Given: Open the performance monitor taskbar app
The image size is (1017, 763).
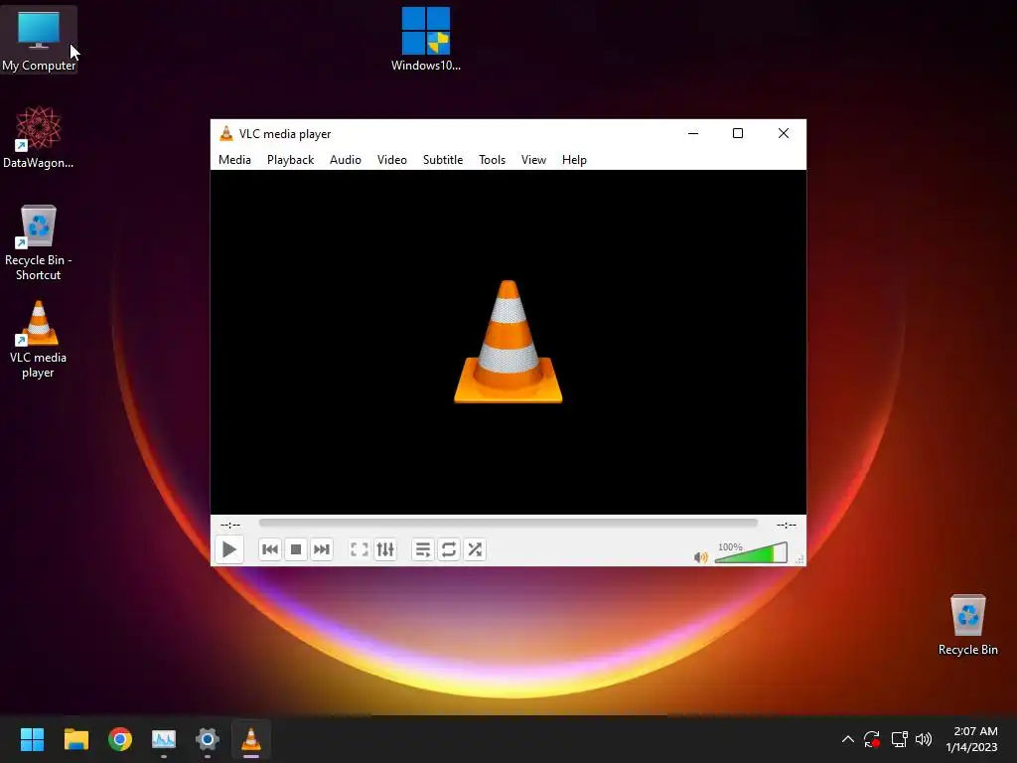Looking at the screenshot, I should pos(164,739).
